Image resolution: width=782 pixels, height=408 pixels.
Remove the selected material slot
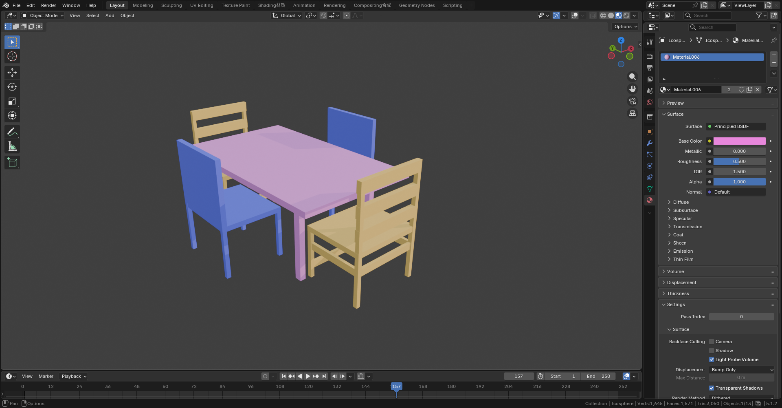pos(774,63)
